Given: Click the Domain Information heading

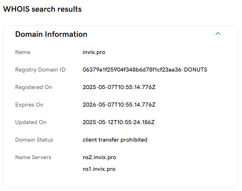Looking at the screenshot, I should (51, 34).
